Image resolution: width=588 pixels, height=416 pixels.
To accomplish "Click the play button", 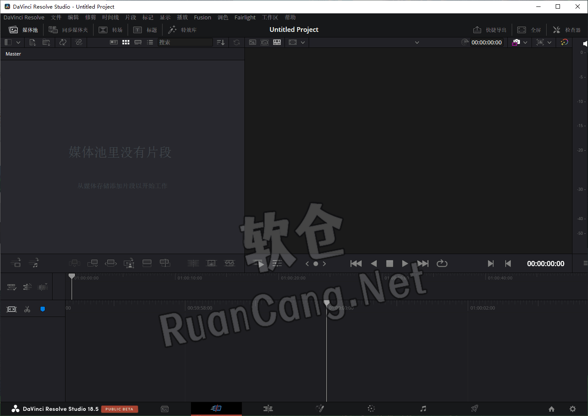I will (x=405, y=264).
